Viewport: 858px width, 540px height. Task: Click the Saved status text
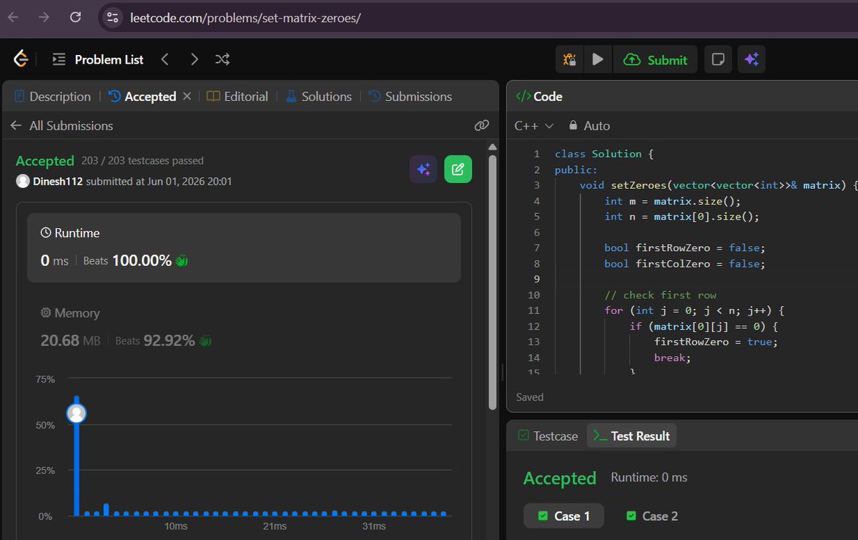(x=530, y=397)
